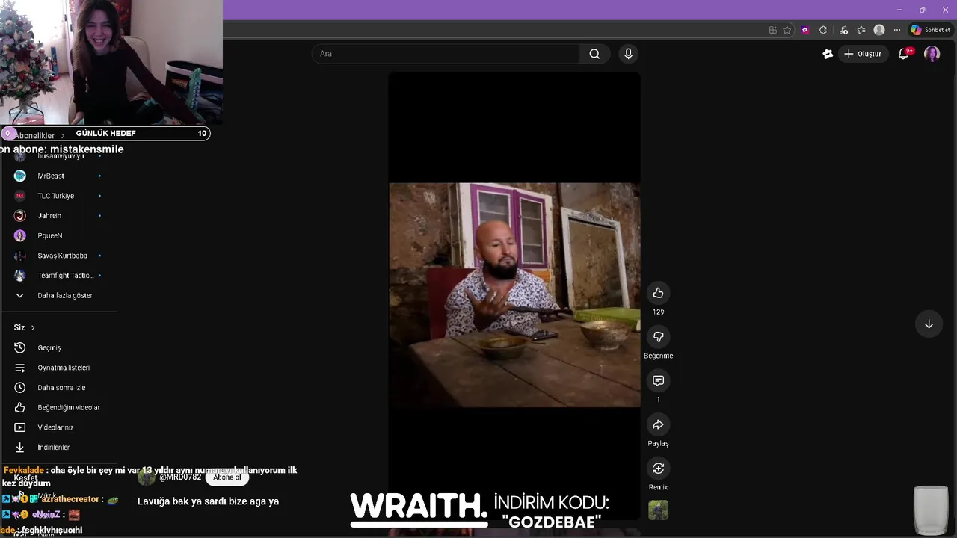The image size is (957, 538).
Task: Open the YouTube account avatar menu
Action: click(932, 54)
